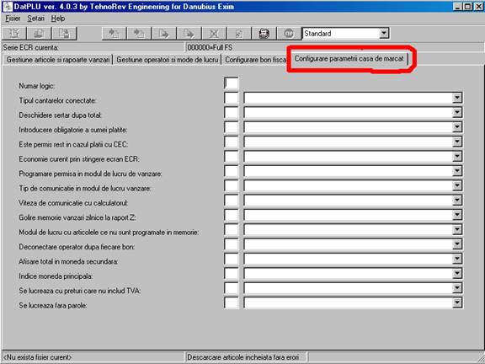Select the Configurare bon fiscal tab
The image size is (485, 364).
click(x=255, y=60)
